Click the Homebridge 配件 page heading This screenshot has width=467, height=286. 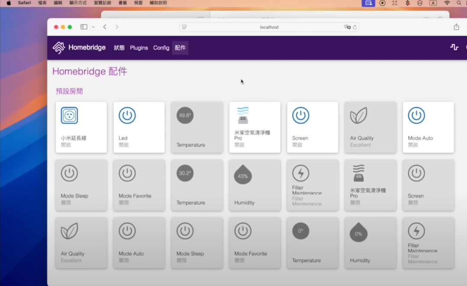90,71
